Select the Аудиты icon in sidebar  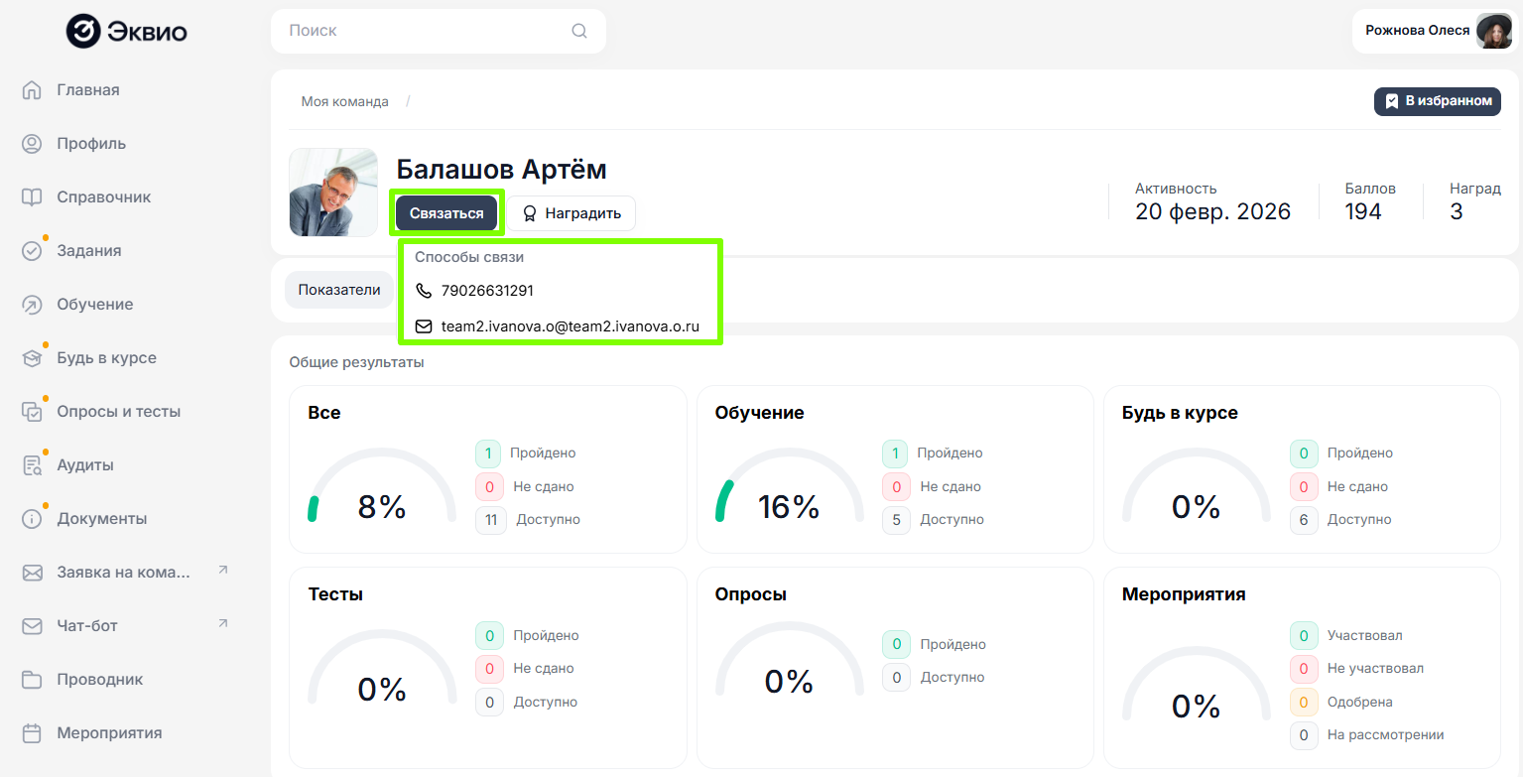[x=32, y=465]
